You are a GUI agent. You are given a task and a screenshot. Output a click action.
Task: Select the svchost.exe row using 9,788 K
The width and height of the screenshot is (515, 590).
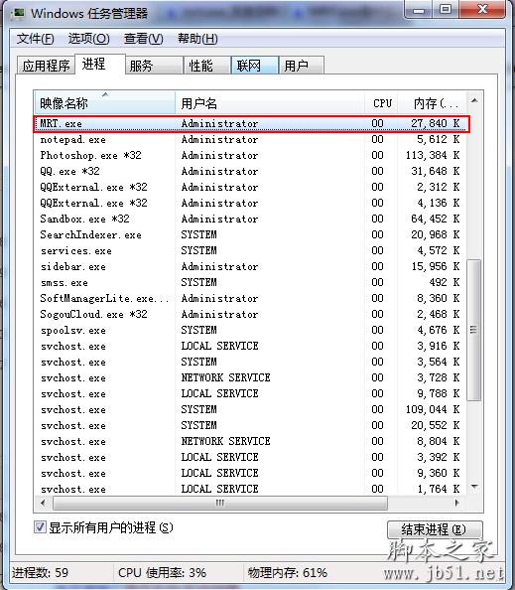point(251,393)
